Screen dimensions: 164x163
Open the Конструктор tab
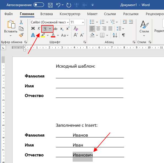[x=70, y=14]
